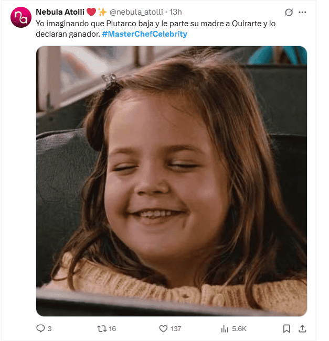Click the 16 reposts count
The width and height of the screenshot is (329, 341).
pos(112,328)
